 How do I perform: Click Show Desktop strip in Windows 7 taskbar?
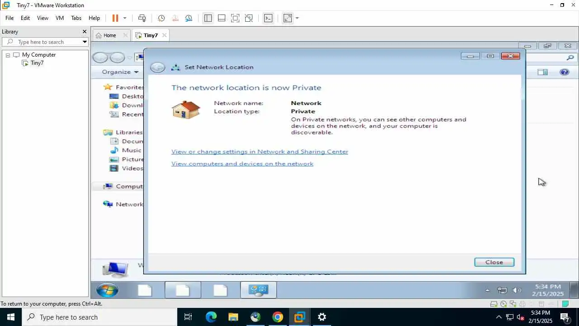tap(574, 290)
